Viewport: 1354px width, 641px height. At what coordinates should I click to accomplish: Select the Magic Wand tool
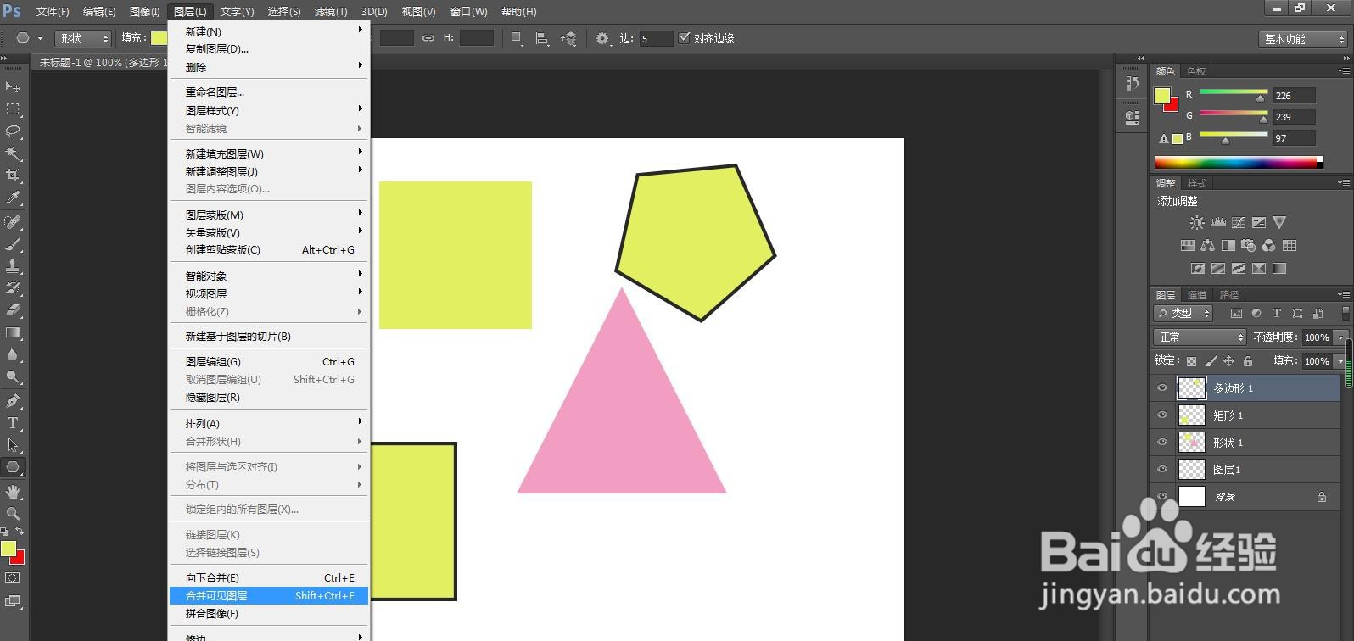13,153
